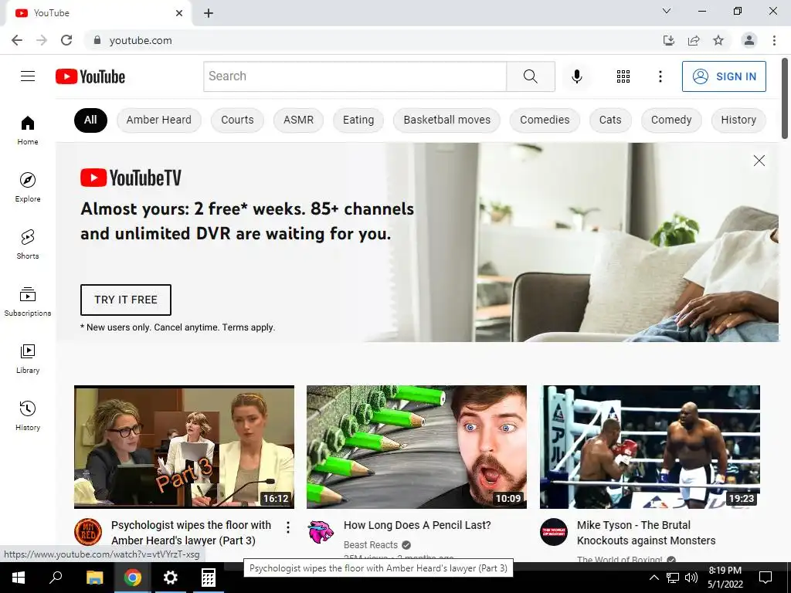Open Subscriptions in sidebar

click(x=28, y=302)
